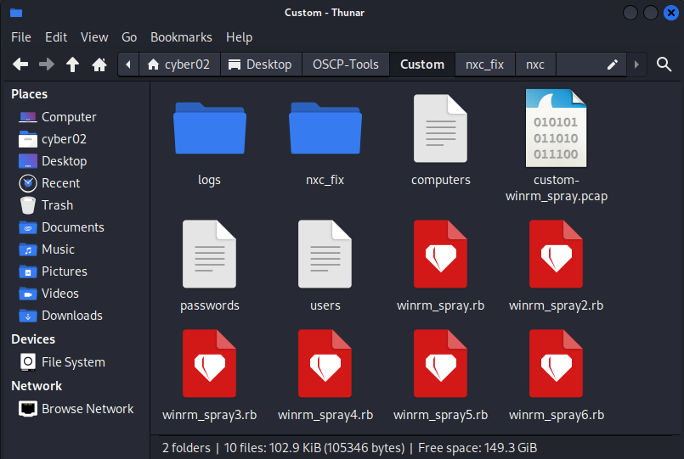Viewport: 684px width, 459px height.
Task: Click the Home folder toolbar icon
Action: pyautogui.click(x=99, y=64)
